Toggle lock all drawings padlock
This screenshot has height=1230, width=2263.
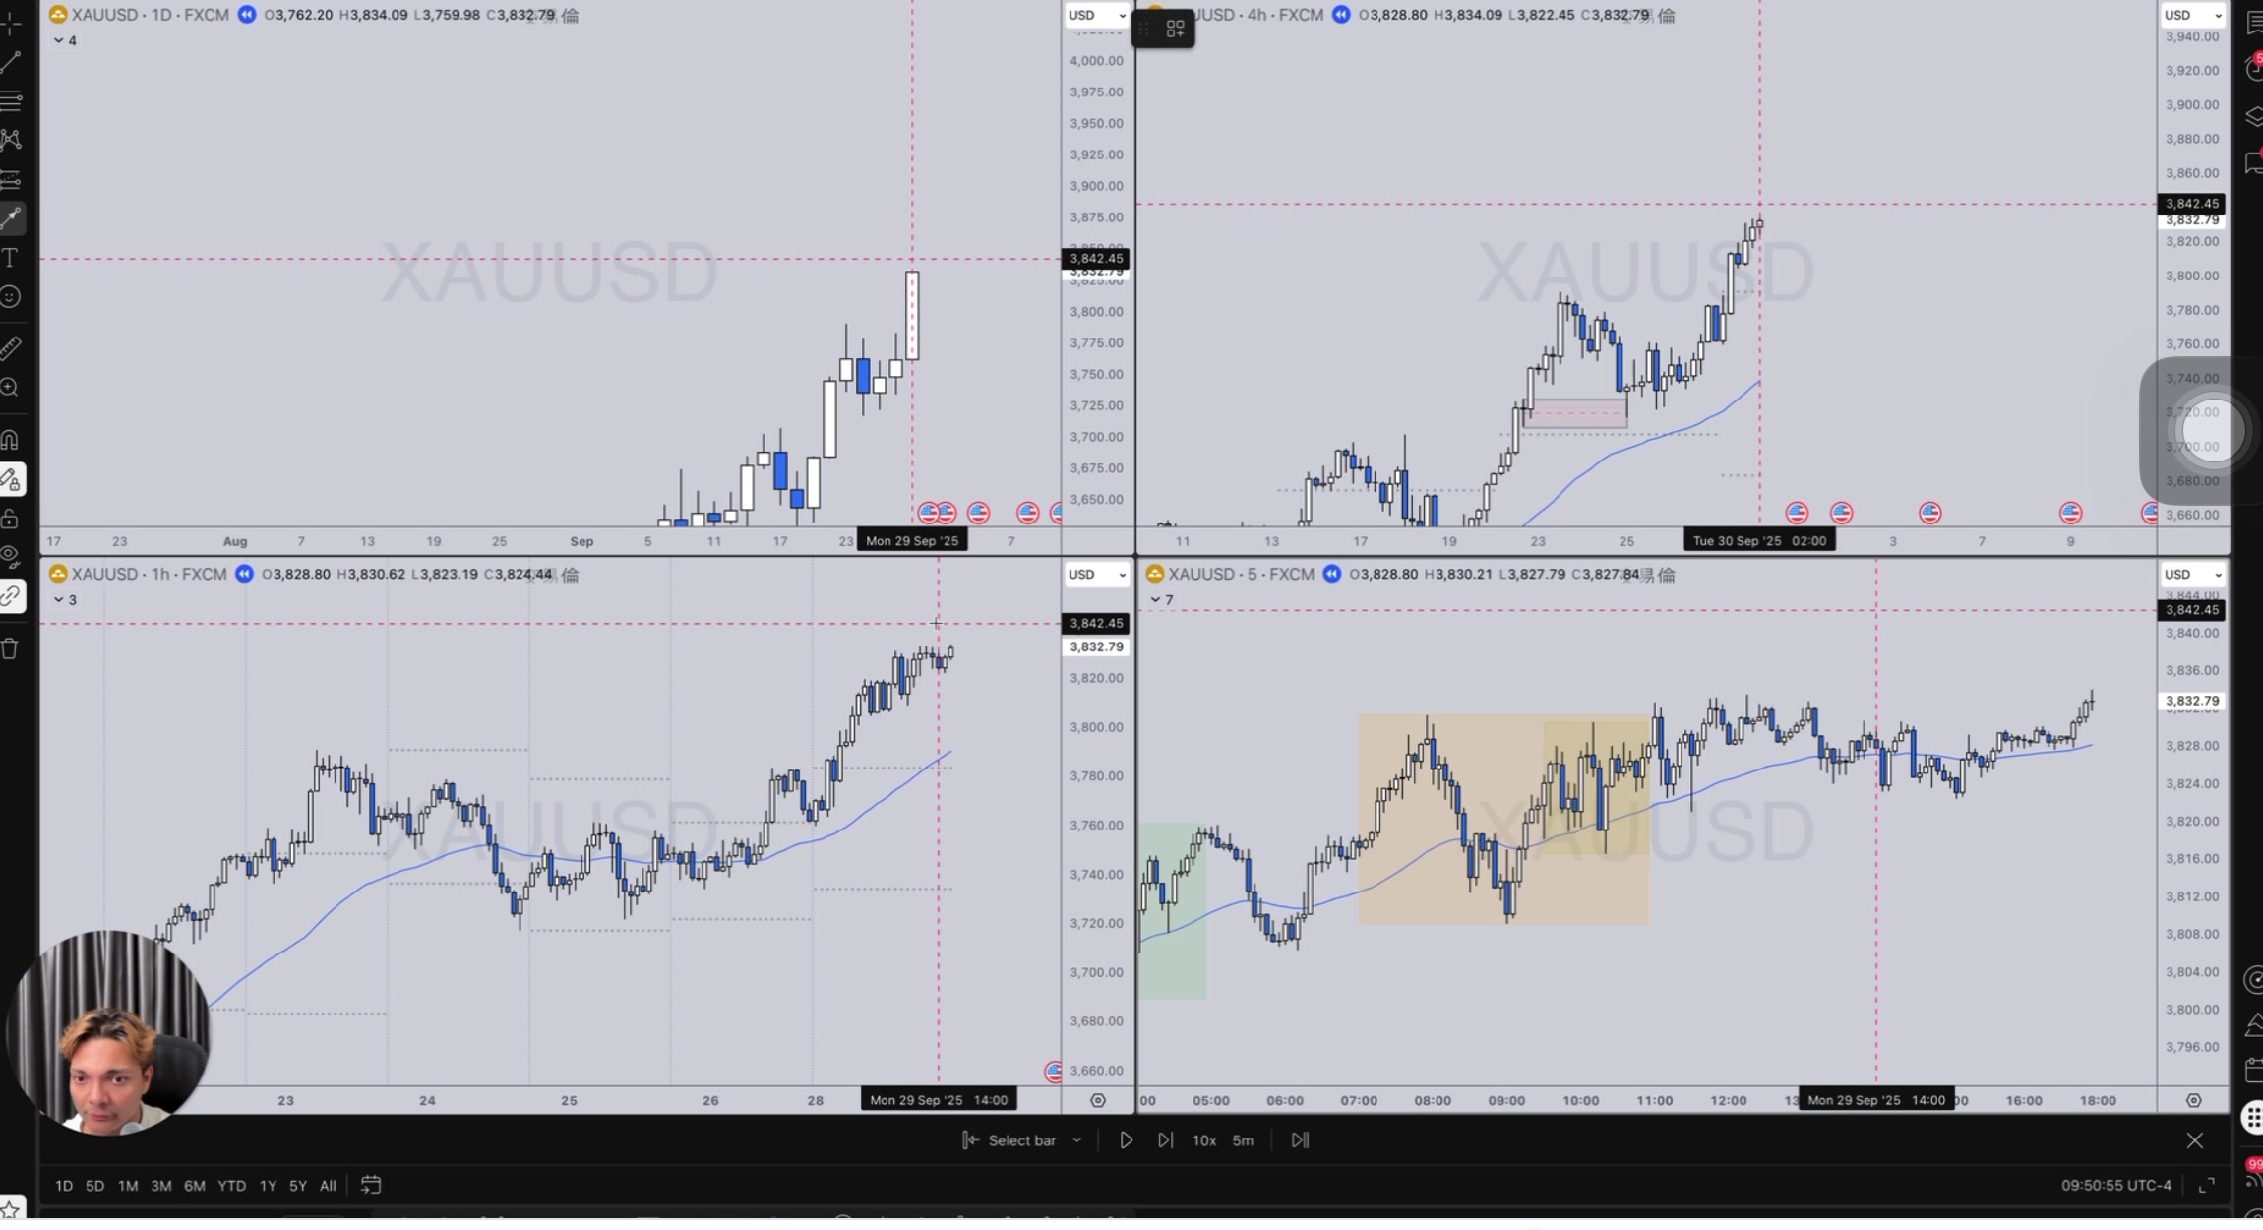pos(11,519)
